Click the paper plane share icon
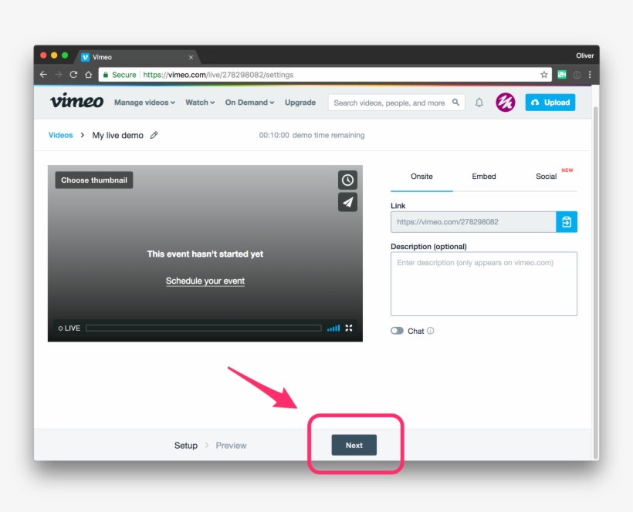633x512 pixels. (x=347, y=202)
